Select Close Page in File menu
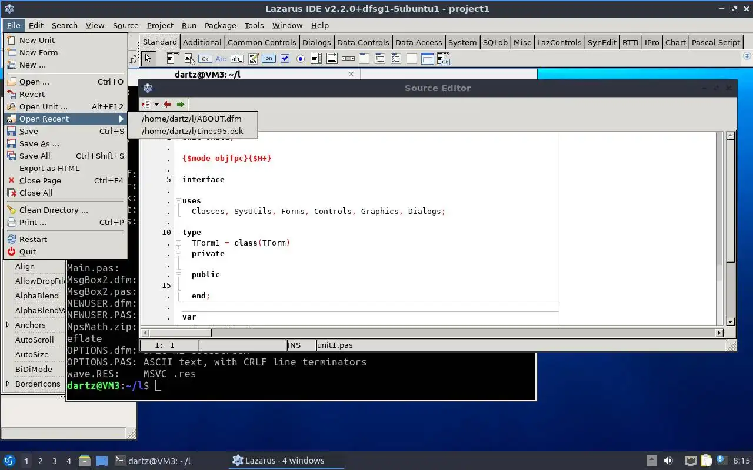This screenshot has height=470, width=753. click(65, 180)
